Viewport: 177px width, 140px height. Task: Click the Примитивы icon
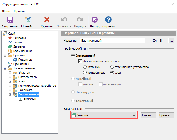click(x=10, y=64)
